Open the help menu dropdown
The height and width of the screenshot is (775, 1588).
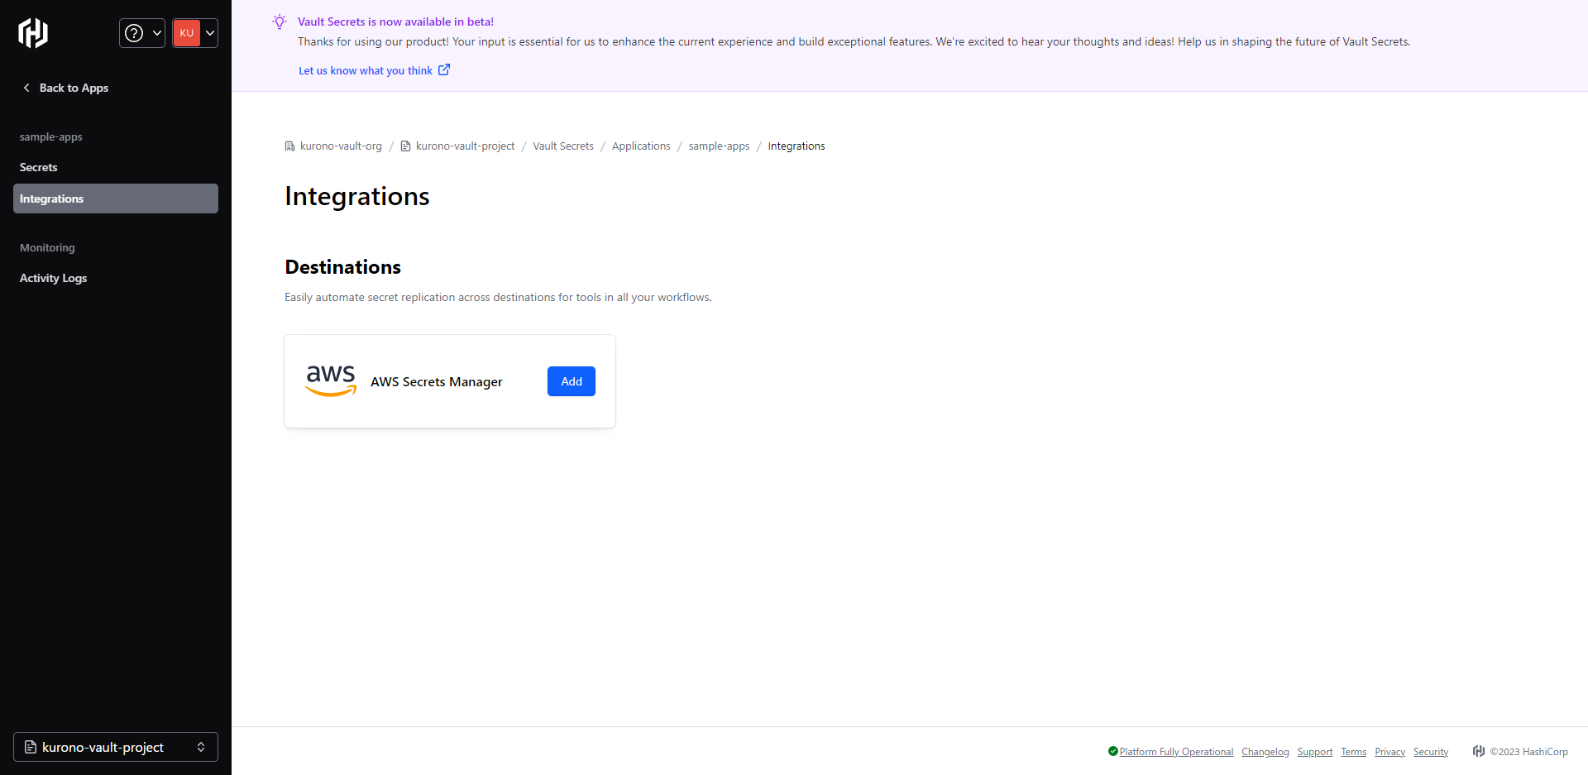pos(142,33)
